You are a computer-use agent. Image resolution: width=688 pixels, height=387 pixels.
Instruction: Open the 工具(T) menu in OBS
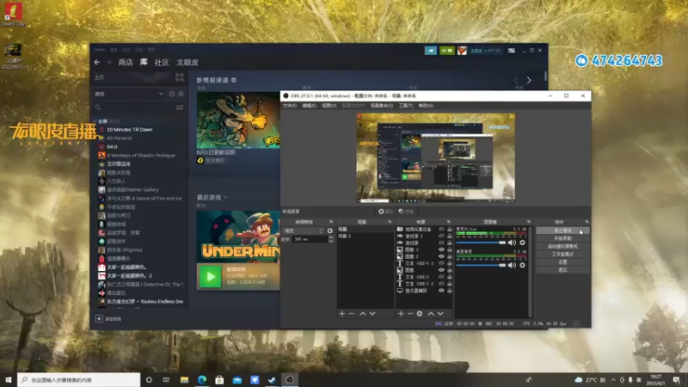click(405, 106)
